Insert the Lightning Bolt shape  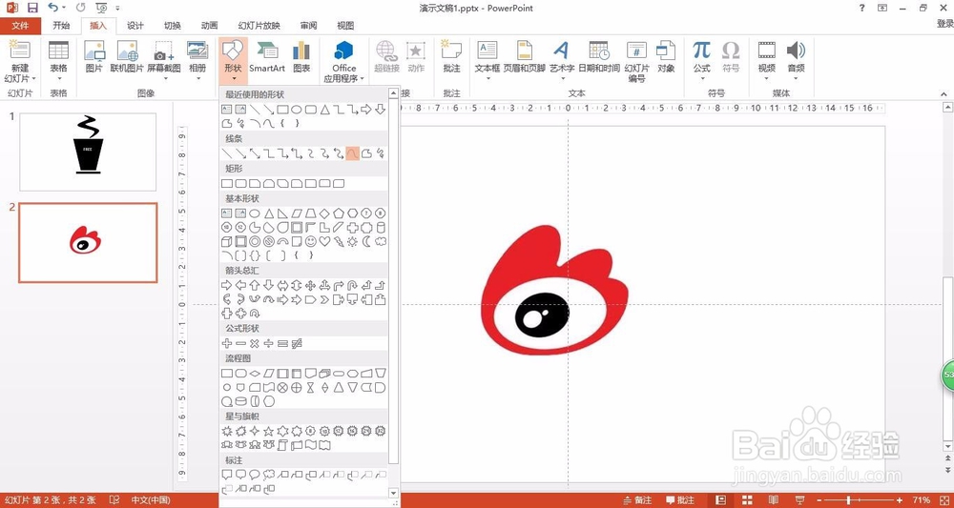tap(339, 241)
